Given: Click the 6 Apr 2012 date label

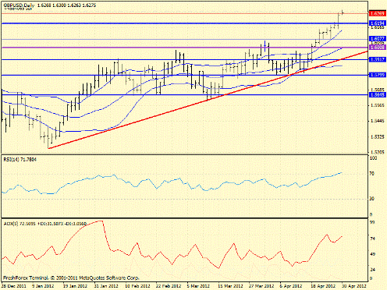Looking at the screenshot, I should (x=291, y=286).
